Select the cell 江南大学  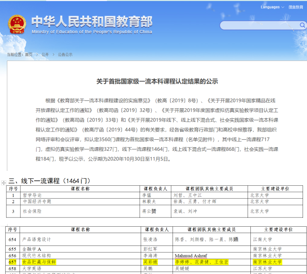coord(279,239)
